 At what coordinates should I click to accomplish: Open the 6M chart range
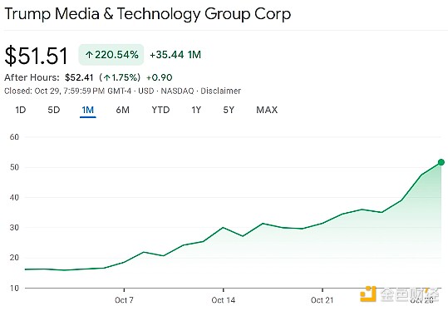tap(122, 110)
